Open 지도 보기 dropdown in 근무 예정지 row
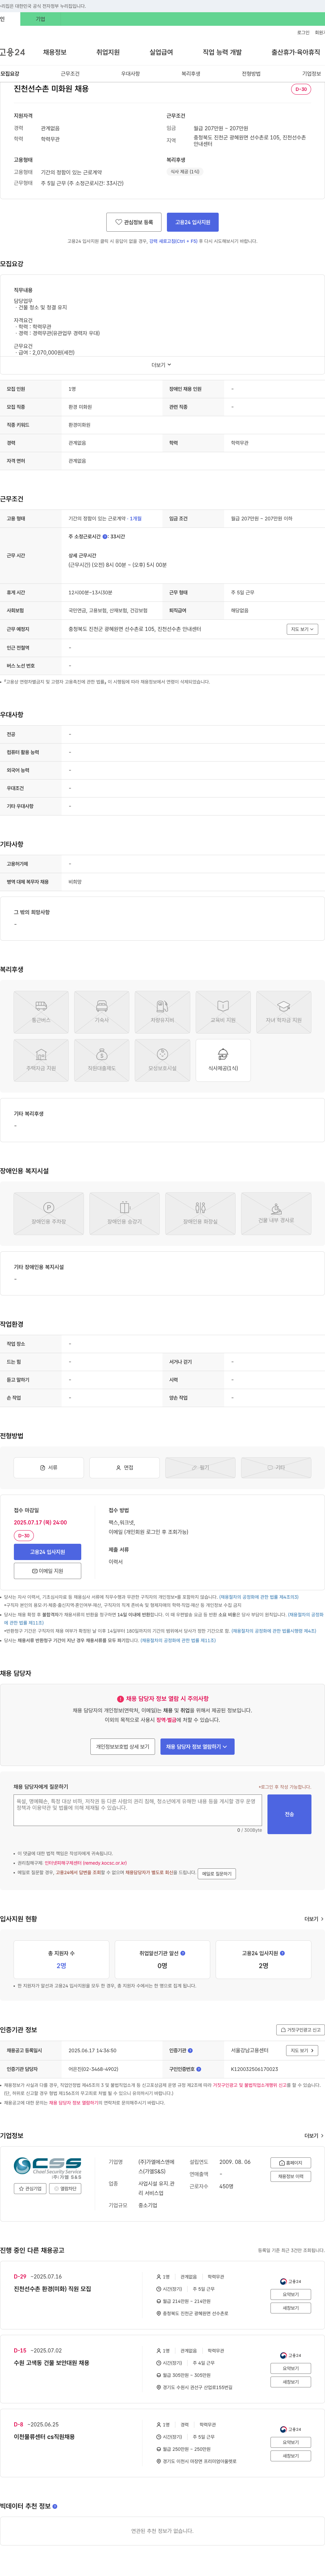Screen dimensions: 325x2576 click(x=302, y=629)
